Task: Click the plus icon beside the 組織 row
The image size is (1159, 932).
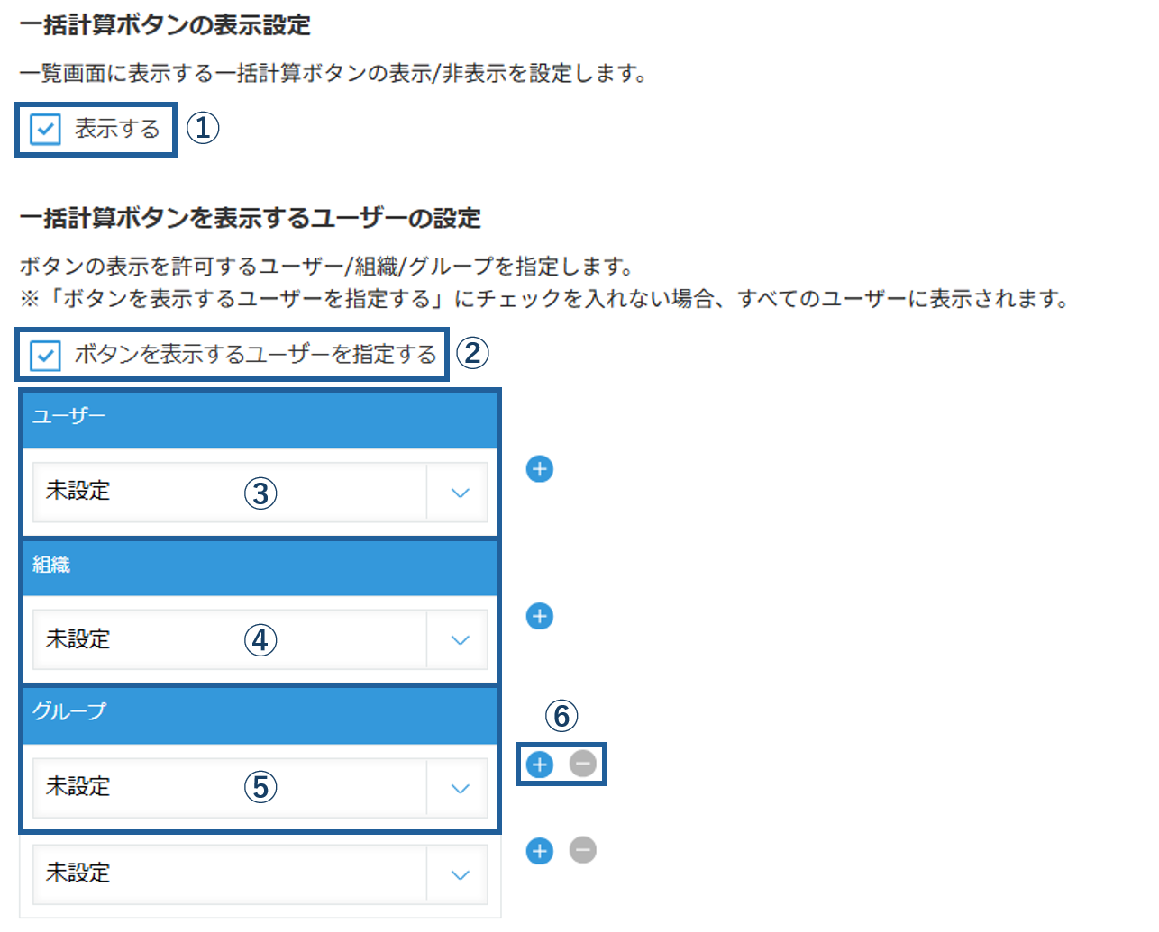Action: click(x=539, y=617)
